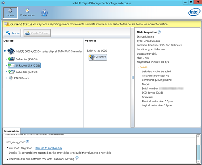Click the Information pane scrollbar thumb
Image resolution: width=202 pixels, height=165 pixels.
point(198,152)
